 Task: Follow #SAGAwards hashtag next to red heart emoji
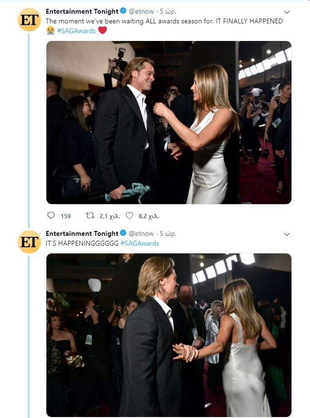pyautogui.click(x=76, y=30)
